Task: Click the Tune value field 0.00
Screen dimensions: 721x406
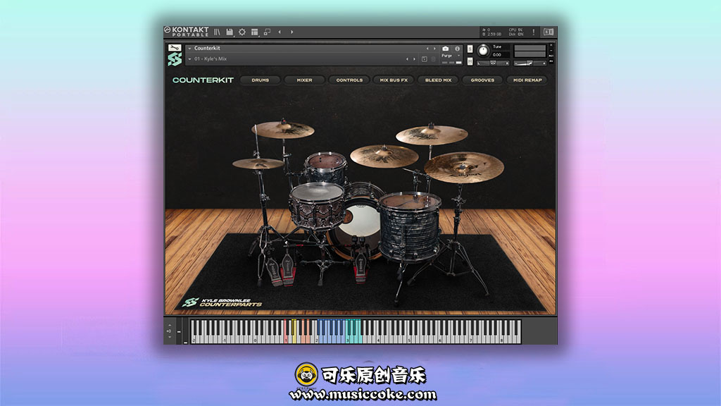Action: click(x=497, y=55)
